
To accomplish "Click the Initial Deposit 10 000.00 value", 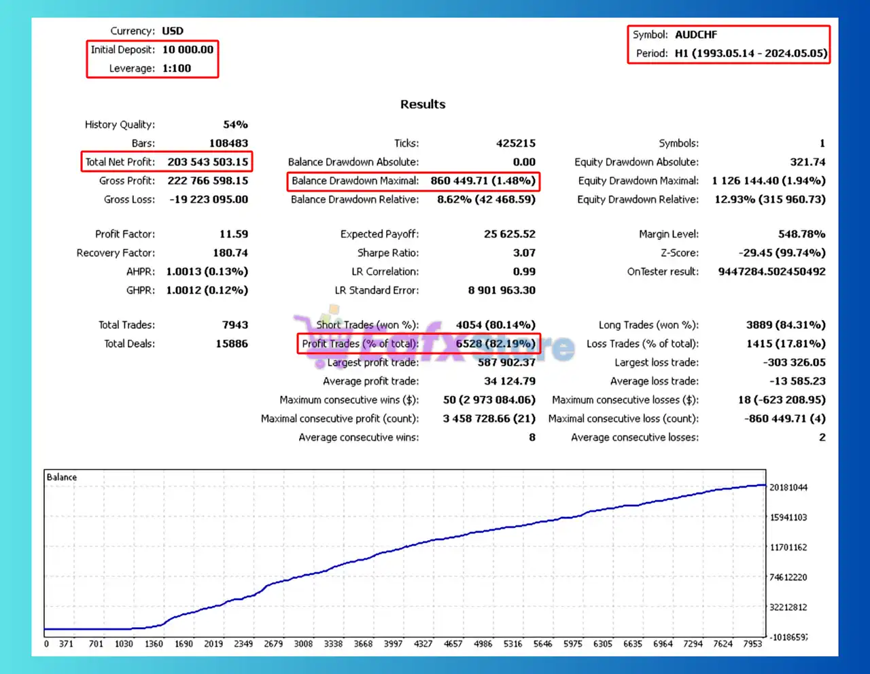I will (188, 50).
